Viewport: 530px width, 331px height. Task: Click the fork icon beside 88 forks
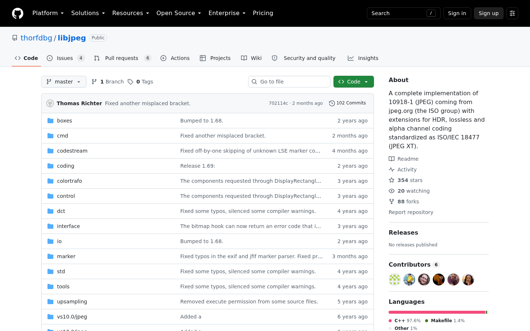(x=392, y=202)
